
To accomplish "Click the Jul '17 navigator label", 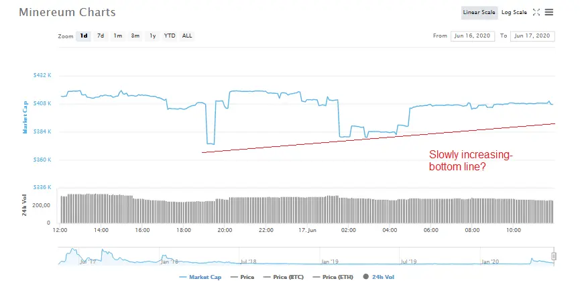I will [x=88, y=262].
